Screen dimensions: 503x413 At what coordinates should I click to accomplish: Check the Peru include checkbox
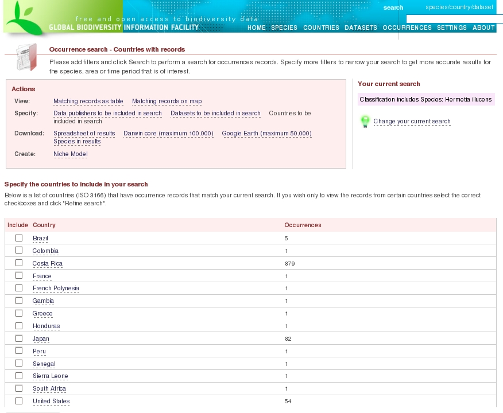pyautogui.click(x=19, y=351)
